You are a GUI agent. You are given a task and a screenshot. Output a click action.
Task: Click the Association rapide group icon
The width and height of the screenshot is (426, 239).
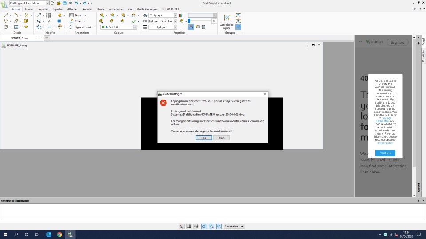pos(227,21)
